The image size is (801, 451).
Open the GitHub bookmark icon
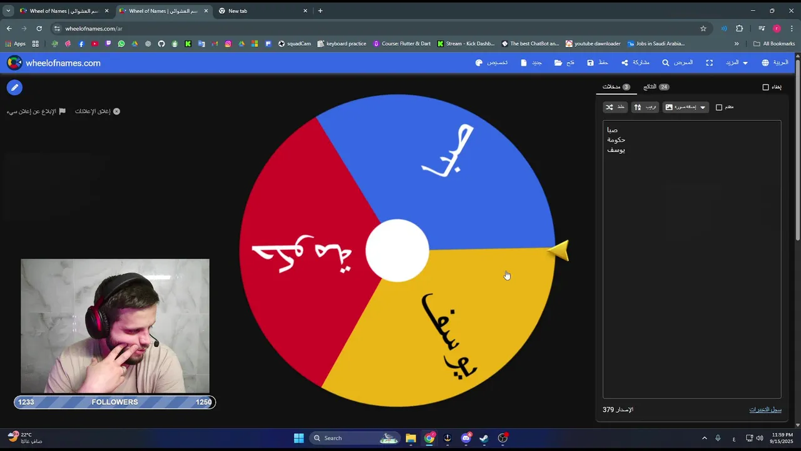[x=161, y=44]
